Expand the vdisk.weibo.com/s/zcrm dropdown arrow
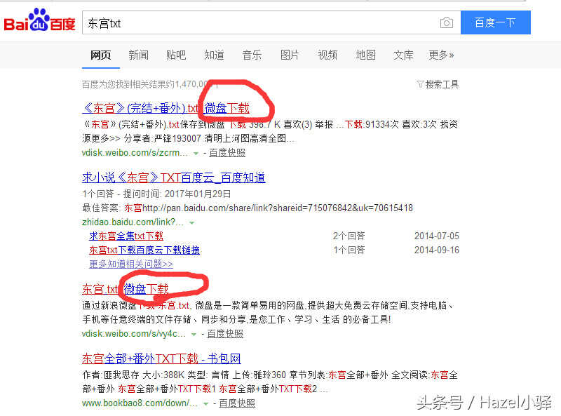The width and height of the screenshot is (561, 416). pos(196,153)
